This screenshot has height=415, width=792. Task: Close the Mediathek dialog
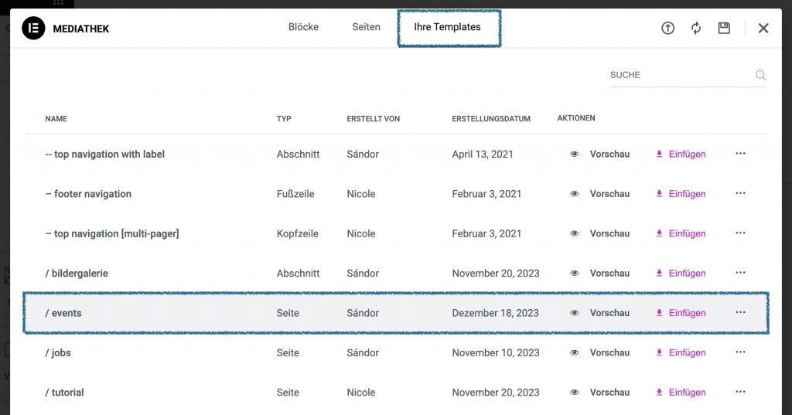click(763, 29)
